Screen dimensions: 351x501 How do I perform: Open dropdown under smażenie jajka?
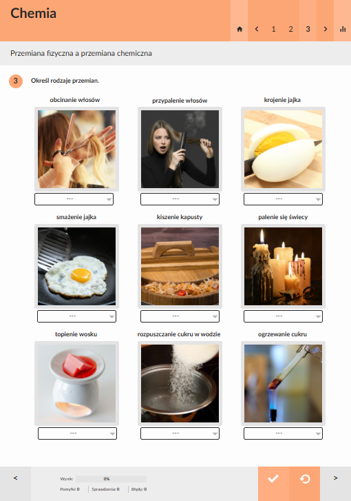[76, 316]
